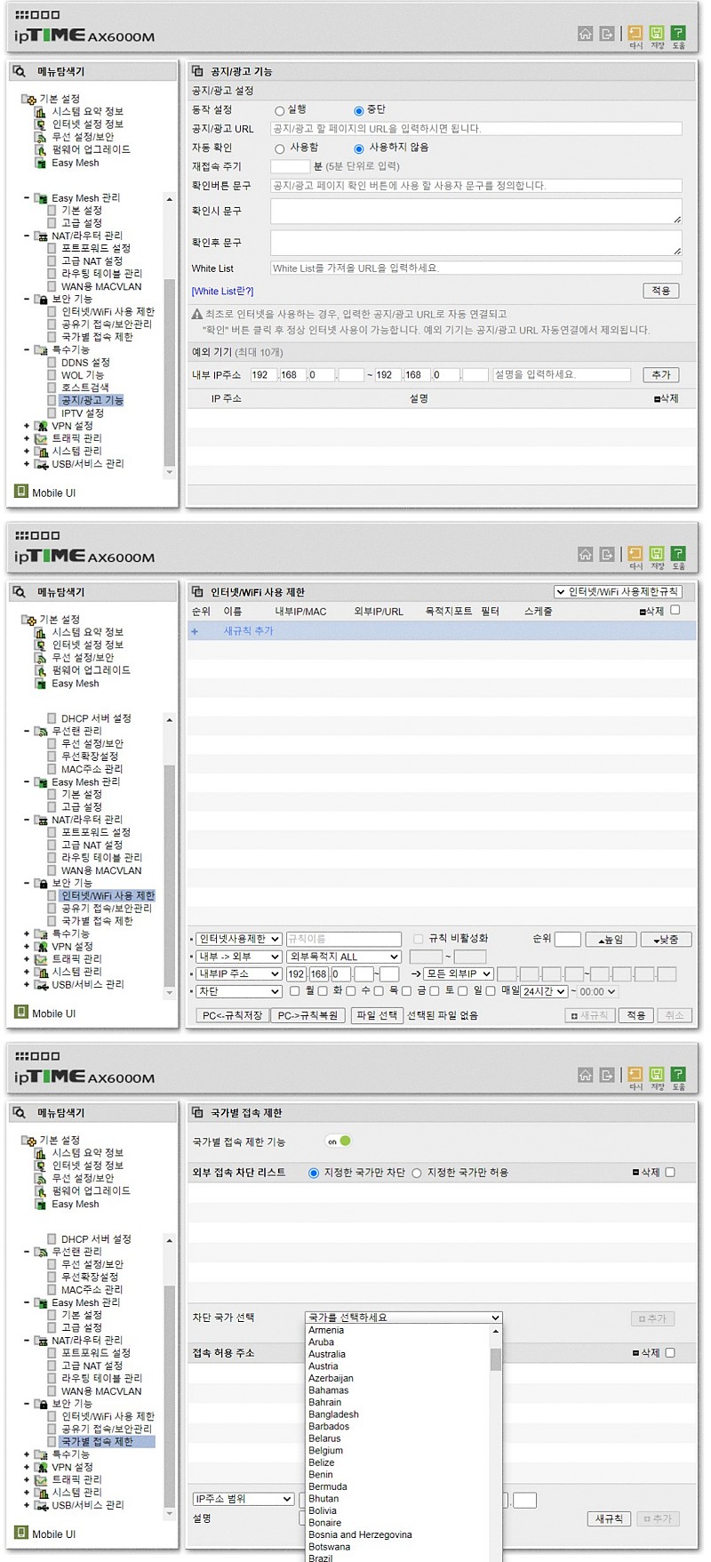Click the home icon above the 공지/광고 기능 page

pyautogui.click(x=585, y=34)
